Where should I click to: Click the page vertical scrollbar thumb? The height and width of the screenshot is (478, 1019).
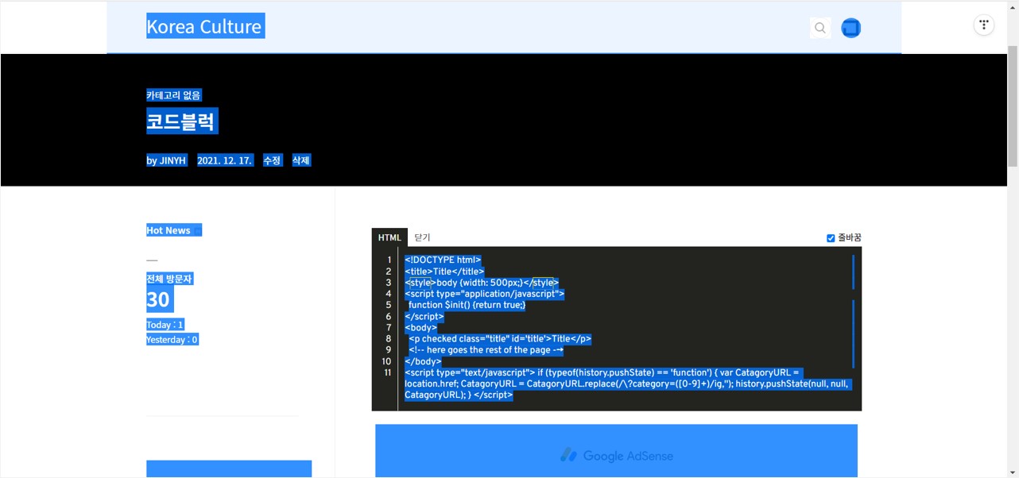tap(1013, 106)
